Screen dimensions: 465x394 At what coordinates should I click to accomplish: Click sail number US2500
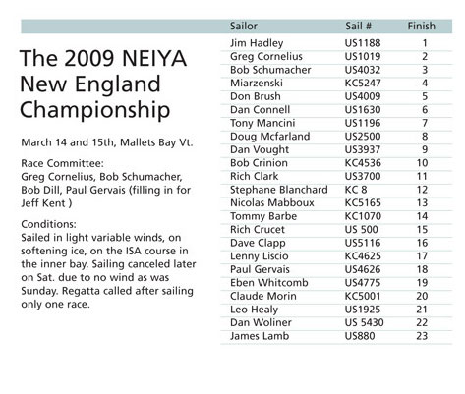(x=363, y=137)
